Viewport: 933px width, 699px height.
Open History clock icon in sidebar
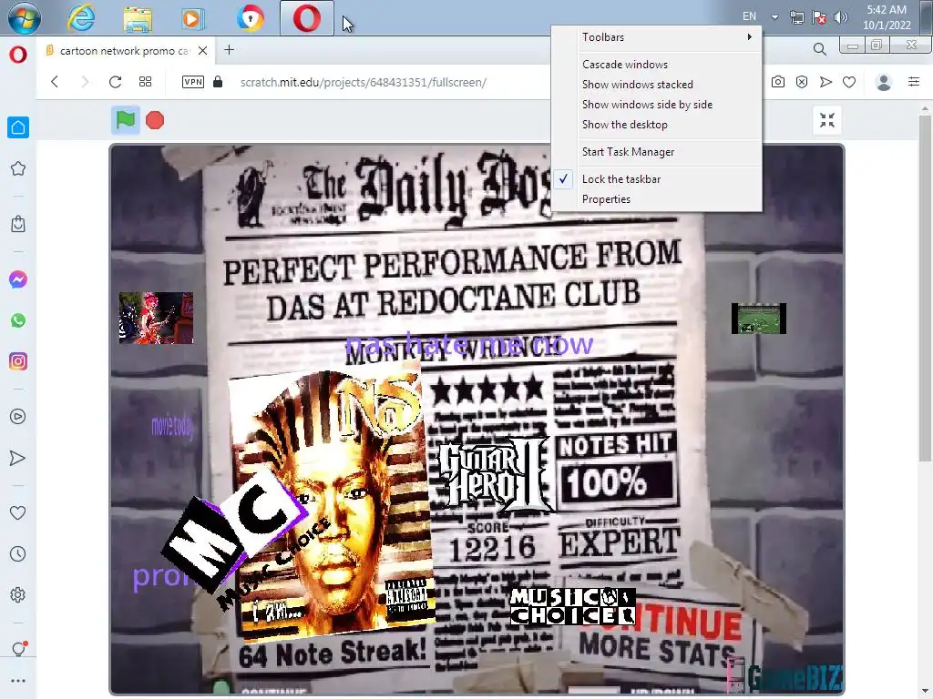pyautogui.click(x=18, y=554)
